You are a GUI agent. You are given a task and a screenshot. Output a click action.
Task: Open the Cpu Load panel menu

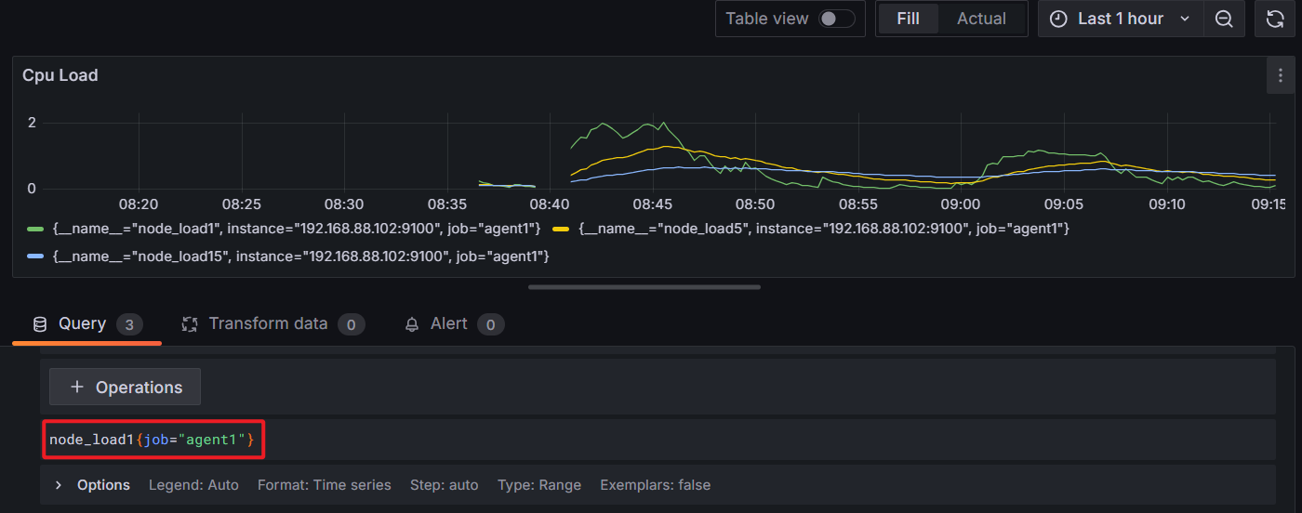(x=1280, y=75)
